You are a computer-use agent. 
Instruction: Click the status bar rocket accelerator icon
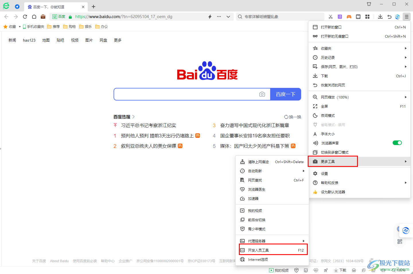tap(326, 270)
